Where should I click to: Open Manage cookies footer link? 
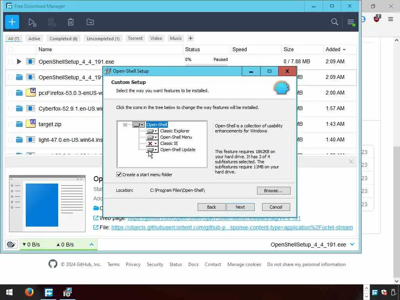(x=244, y=264)
